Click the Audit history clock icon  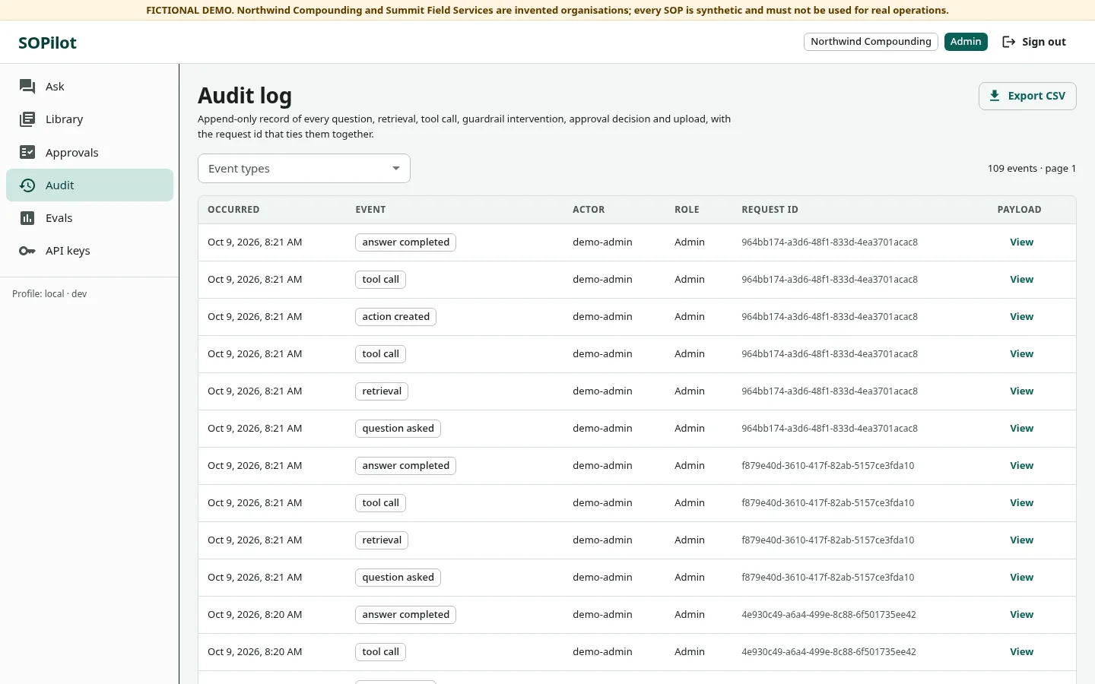pos(27,185)
